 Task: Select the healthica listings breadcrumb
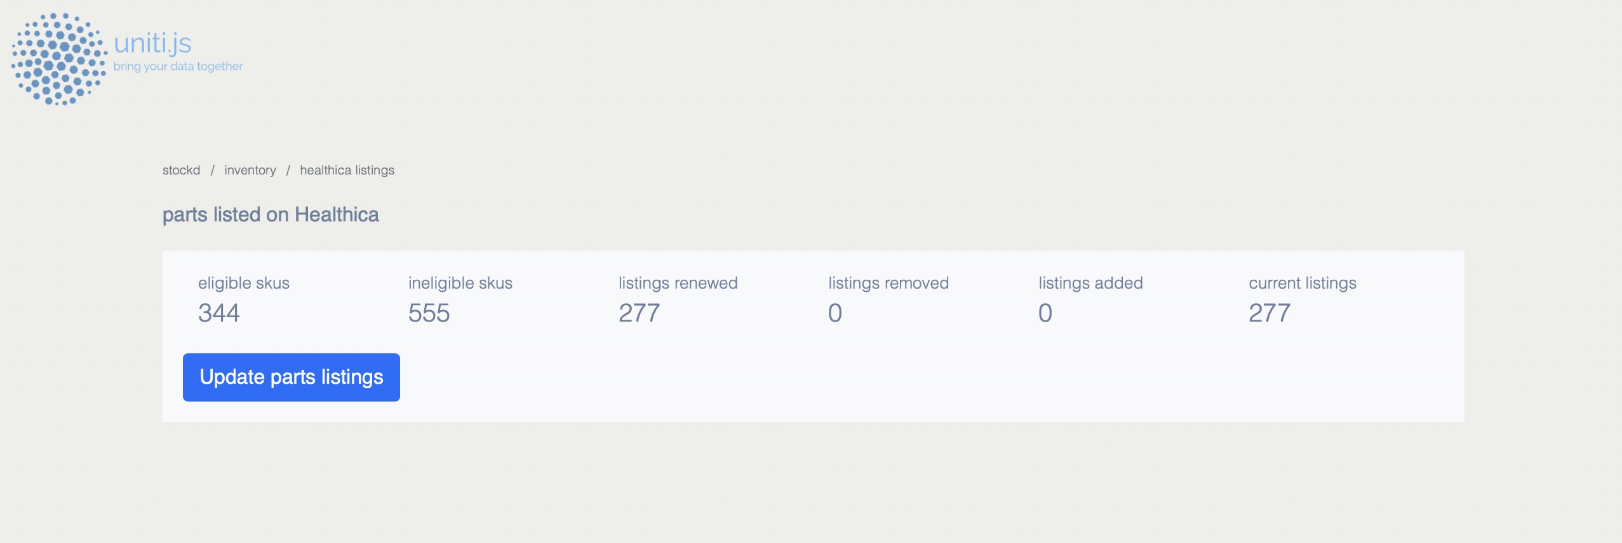pos(347,170)
